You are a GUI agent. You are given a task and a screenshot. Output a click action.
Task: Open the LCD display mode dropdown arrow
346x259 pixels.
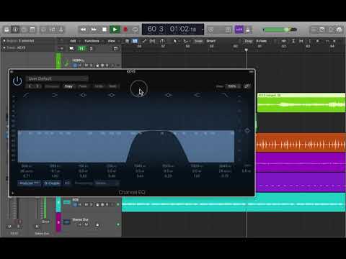pos(203,29)
